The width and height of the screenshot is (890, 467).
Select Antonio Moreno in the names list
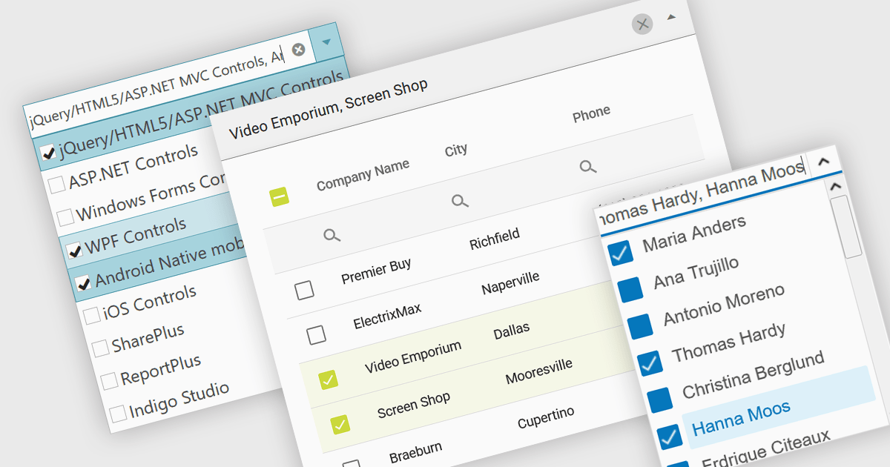click(x=724, y=305)
